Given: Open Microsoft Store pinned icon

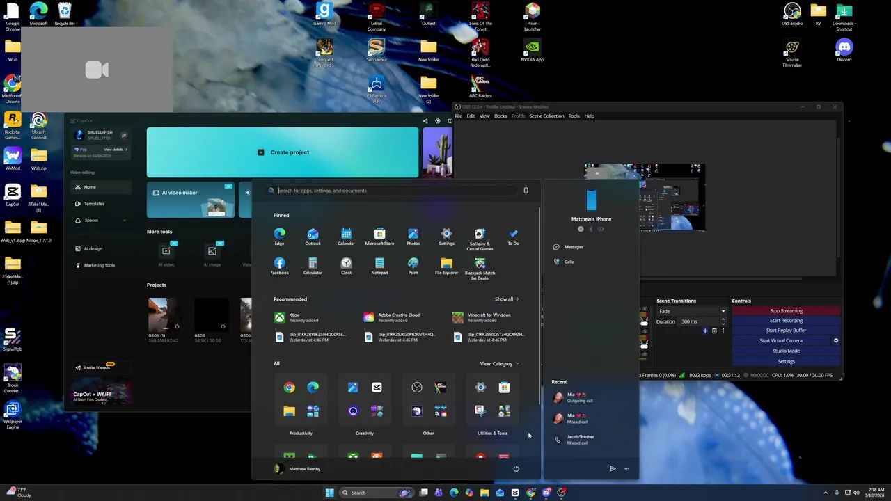Looking at the screenshot, I should point(379,237).
